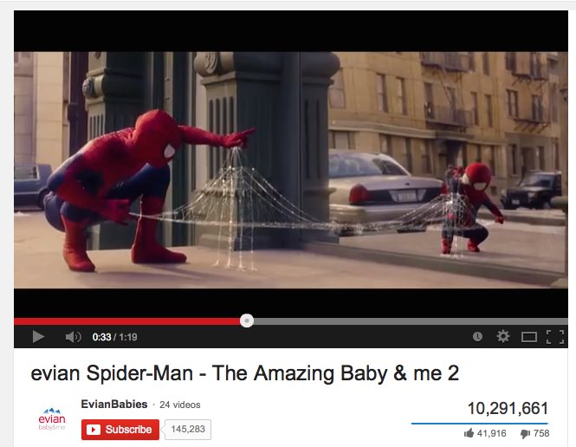The height and width of the screenshot is (447, 576).
Task: Open the video settings gear
Action: (503, 336)
